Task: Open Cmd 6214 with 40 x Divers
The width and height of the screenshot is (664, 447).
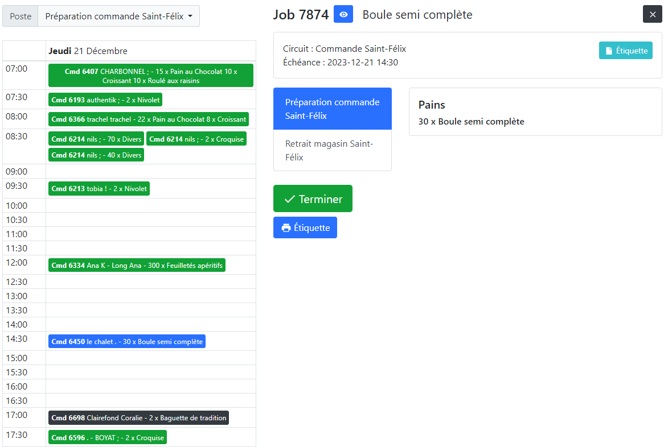Action: coord(96,155)
